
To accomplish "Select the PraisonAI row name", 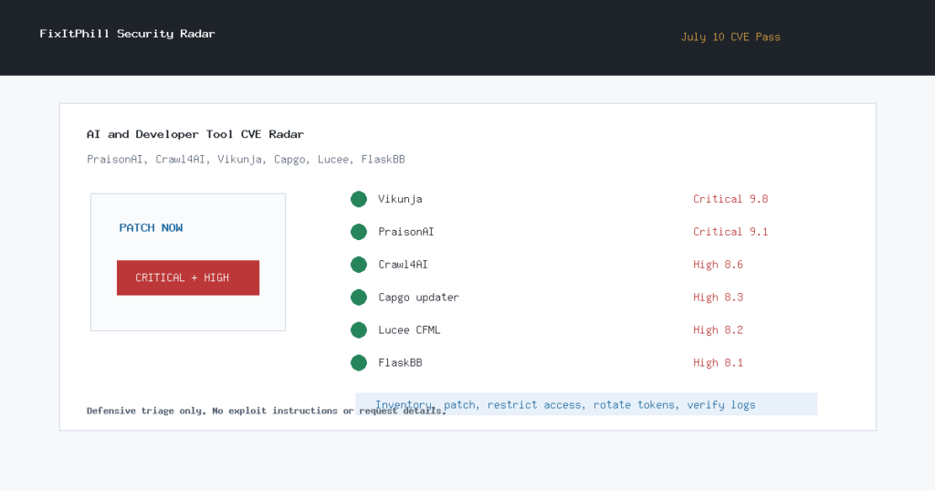I will coord(406,232).
